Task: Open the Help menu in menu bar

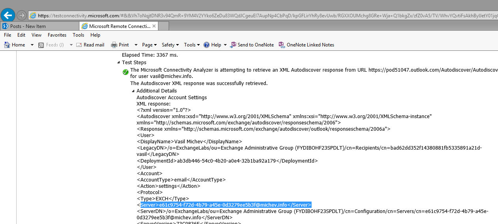Action: [95, 35]
